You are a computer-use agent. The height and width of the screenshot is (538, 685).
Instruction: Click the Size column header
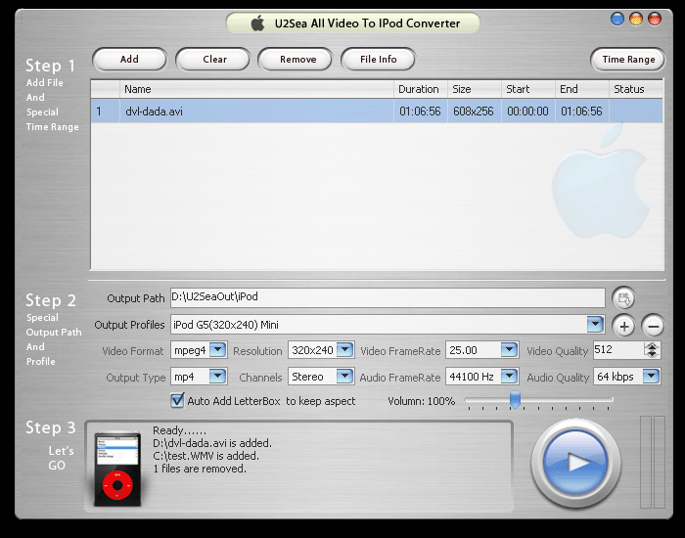[475, 89]
